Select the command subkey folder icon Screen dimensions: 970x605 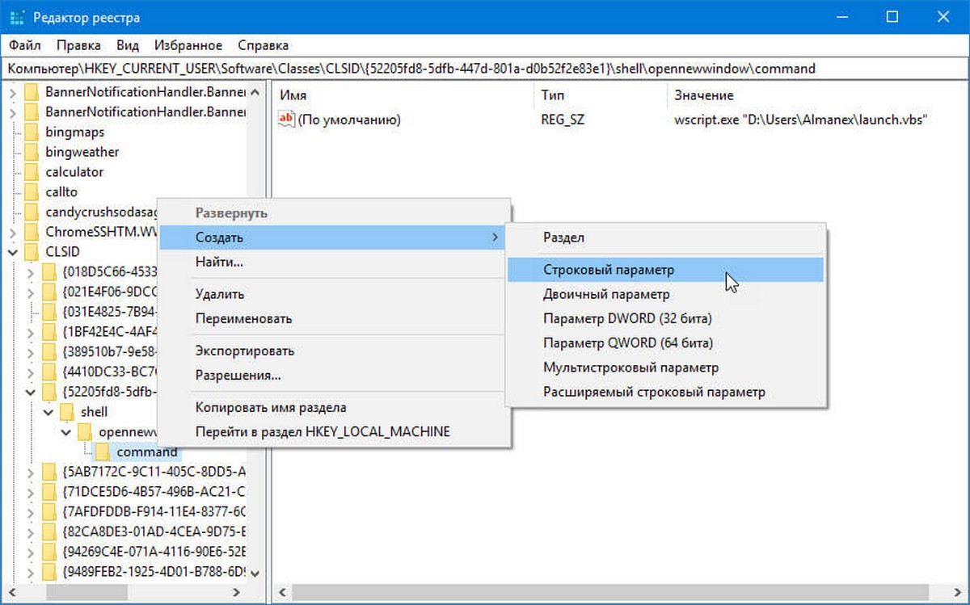click(x=103, y=452)
